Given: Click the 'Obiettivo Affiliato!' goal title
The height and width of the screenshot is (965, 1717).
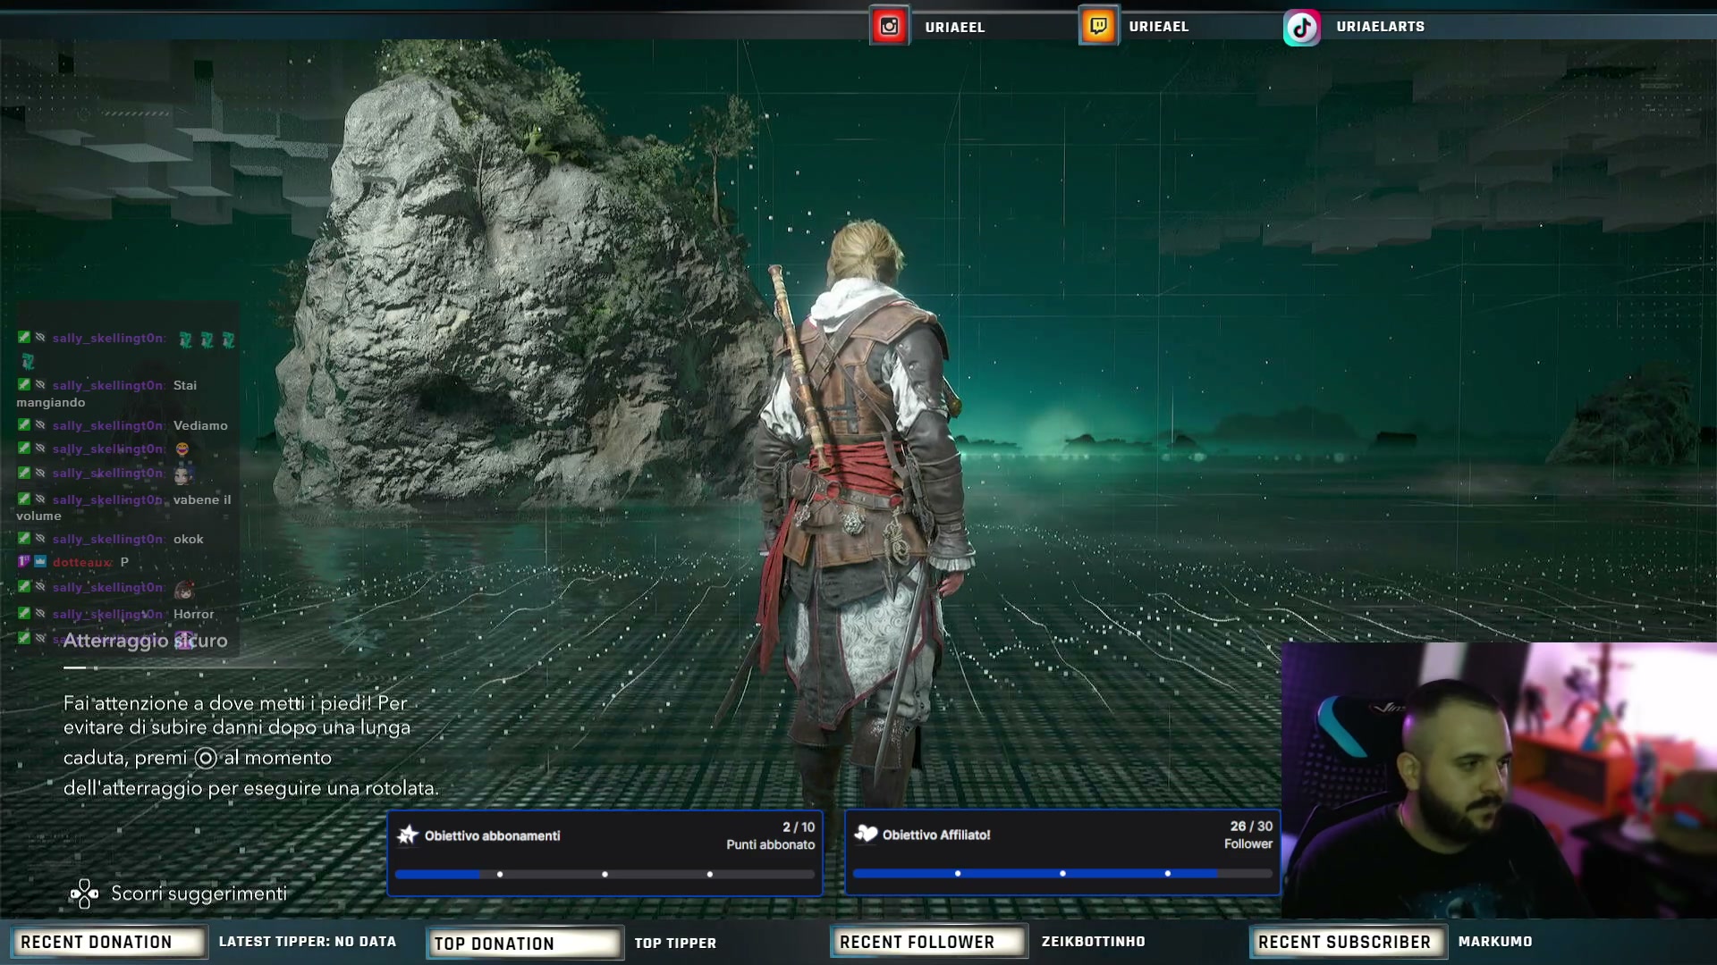Looking at the screenshot, I should pyautogui.click(x=936, y=835).
